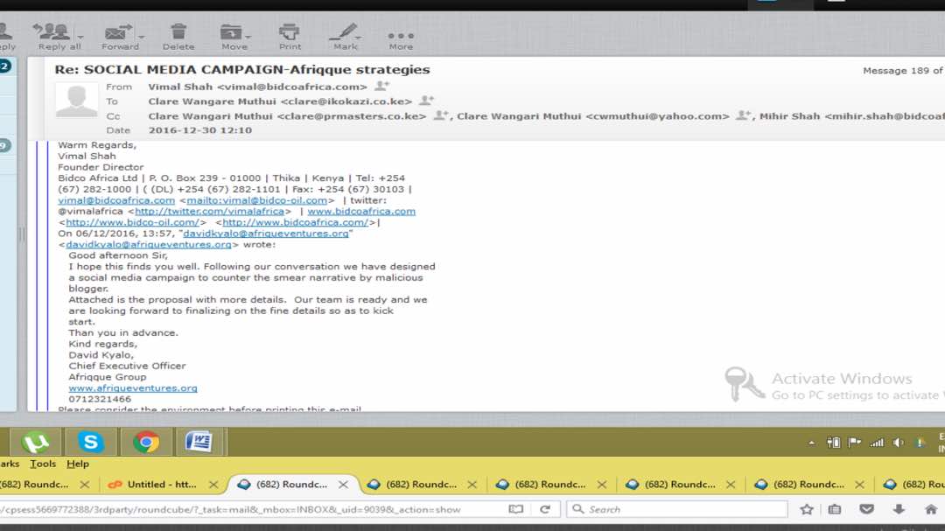Click the sender's avatar placeholder photo
The image size is (945, 531).
pyautogui.click(x=76, y=100)
